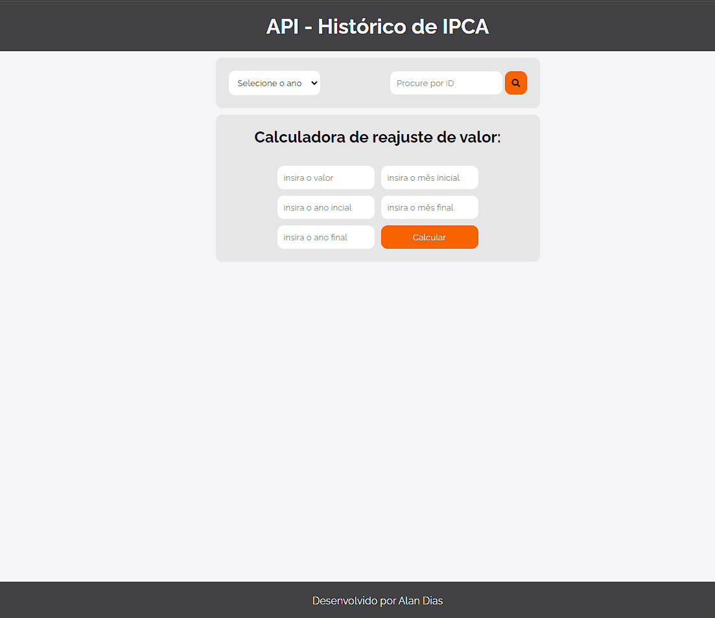The width and height of the screenshot is (715, 618).
Task: Click the page title 'API - Histórico de IPCA'
Action: [x=377, y=27]
